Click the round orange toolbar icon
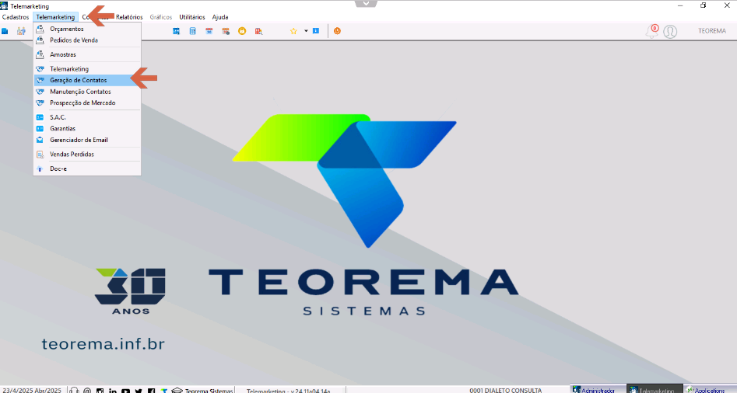This screenshot has height=393, width=737. tap(242, 31)
